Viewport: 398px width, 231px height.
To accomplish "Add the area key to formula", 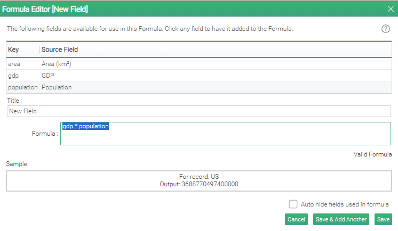I will tap(14, 64).
